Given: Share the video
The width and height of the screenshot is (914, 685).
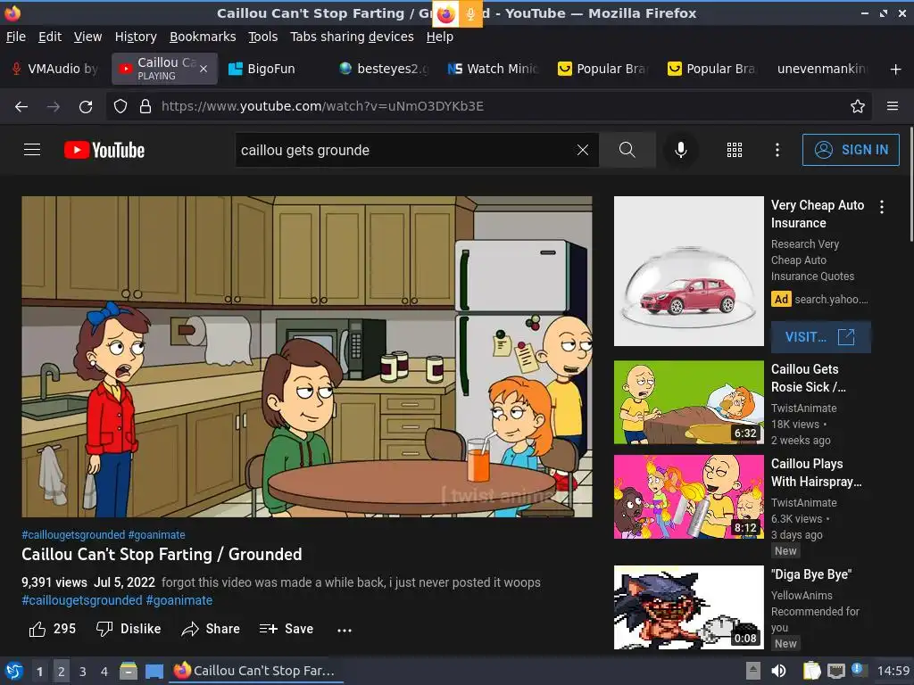Looking at the screenshot, I should 211,629.
